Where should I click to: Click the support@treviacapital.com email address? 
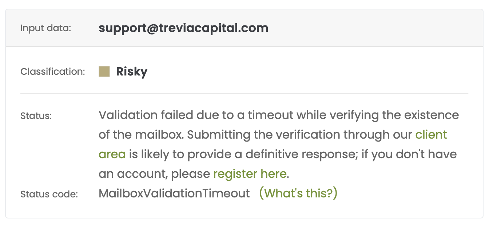[183, 28]
